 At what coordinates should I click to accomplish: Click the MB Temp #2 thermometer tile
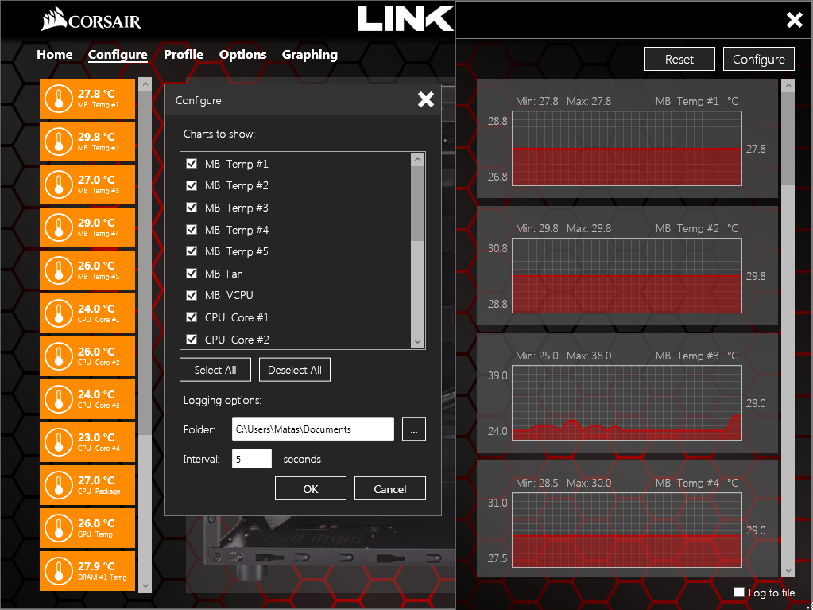coord(87,142)
